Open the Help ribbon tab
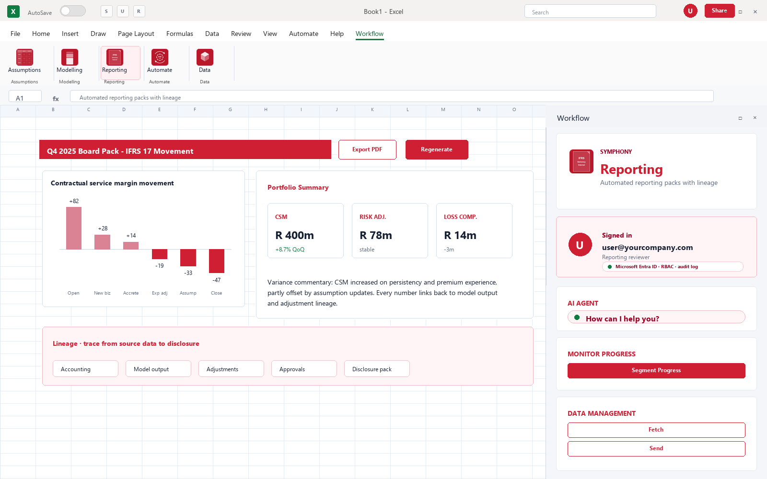This screenshot has height=479, width=767. [x=337, y=34]
